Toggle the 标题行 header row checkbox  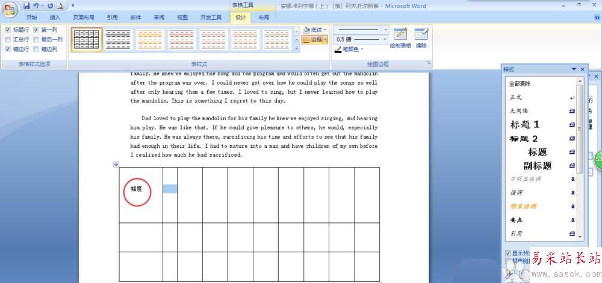[8, 29]
